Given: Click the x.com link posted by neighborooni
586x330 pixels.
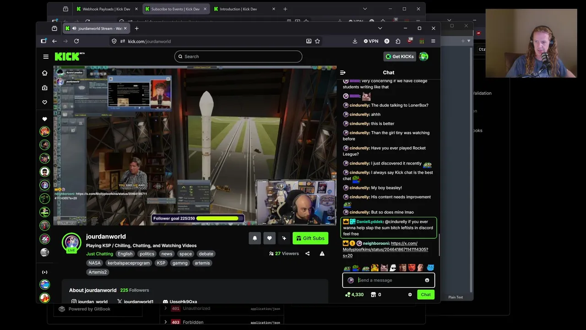Looking at the screenshot, I should pos(385,249).
